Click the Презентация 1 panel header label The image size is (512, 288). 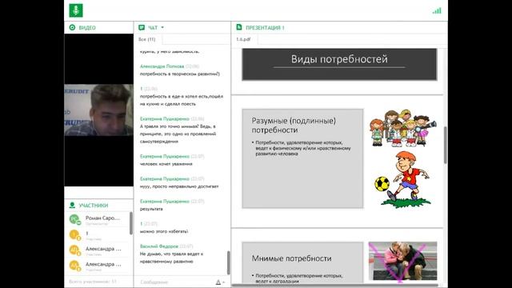[x=265, y=28]
